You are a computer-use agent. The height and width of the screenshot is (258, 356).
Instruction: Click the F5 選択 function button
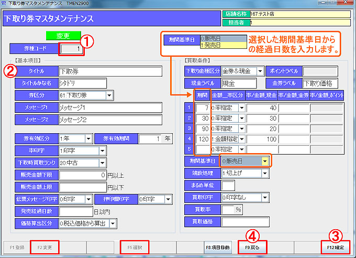pos(135,248)
